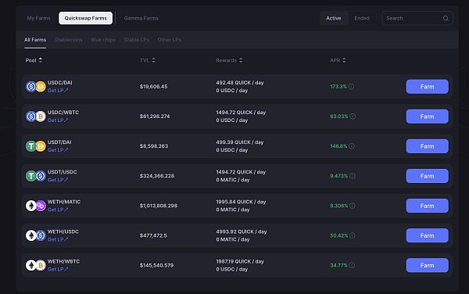
Task: Click the search magnifier icon
Action: [x=446, y=18]
